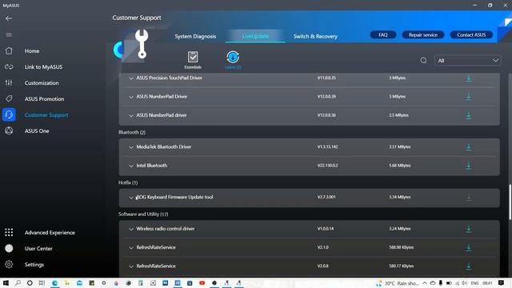512x288 pixels.
Task: Open Link to MyASUS
Action: click(x=43, y=67)
